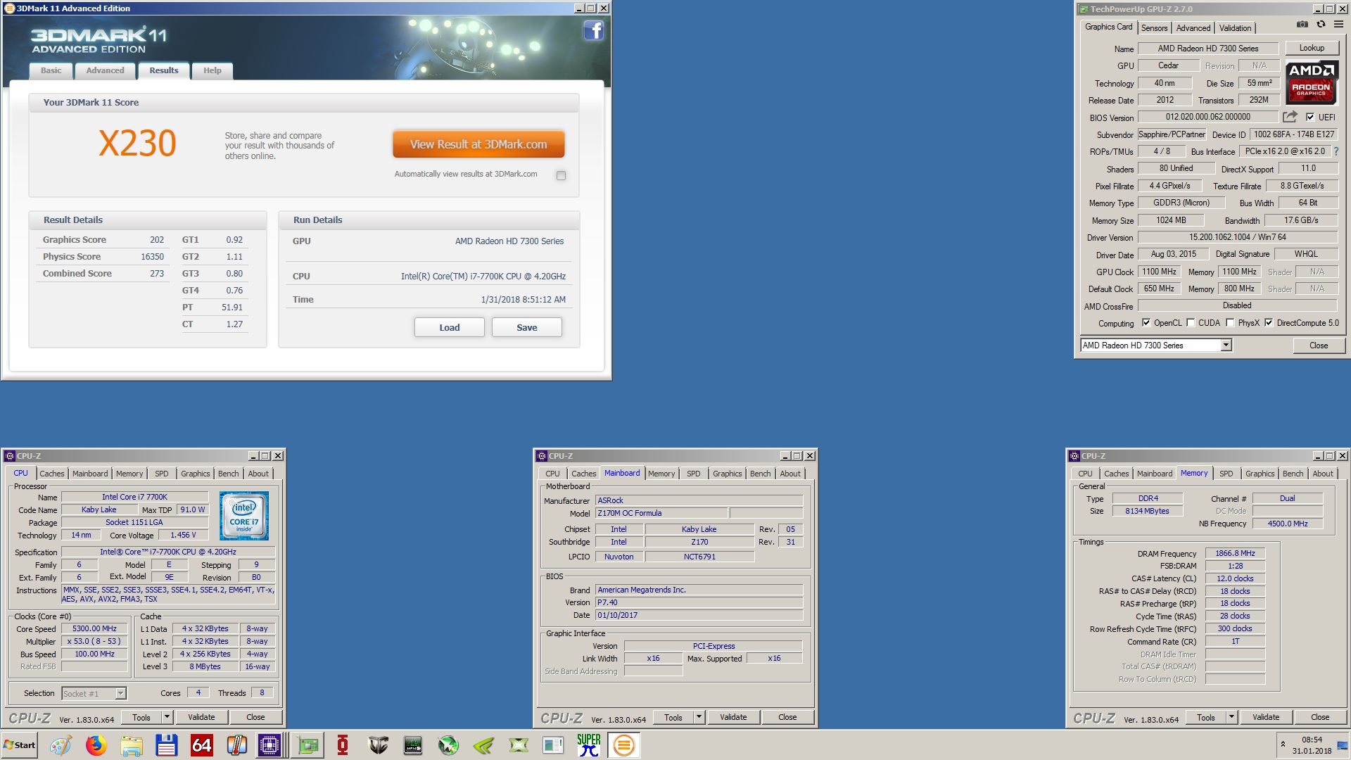This screenshot has height=760, width=1351.
Task: Click View Result at 3DMark.com button
Action: [478, 144]
